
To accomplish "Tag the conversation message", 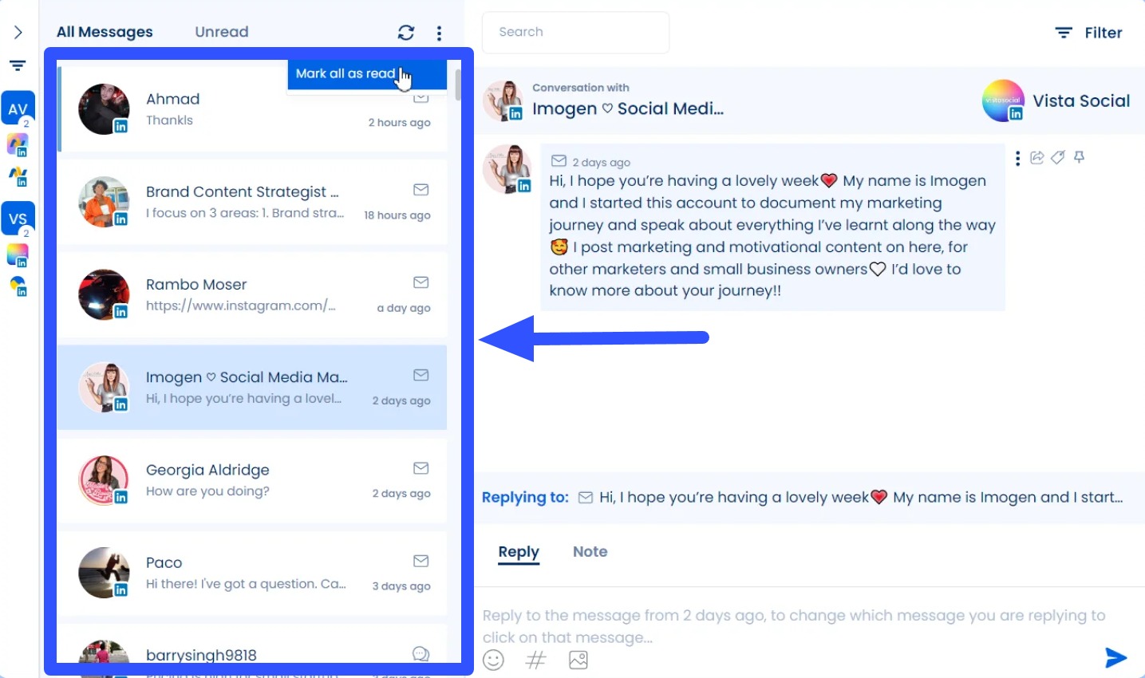I will tap(1058, 157).
